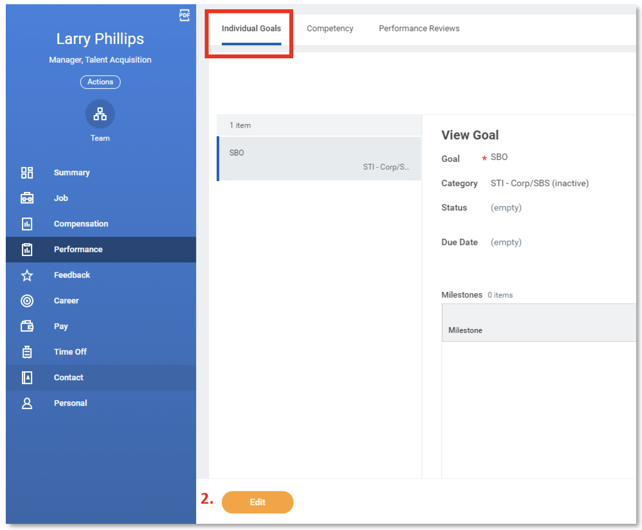642x530 pixels.
Task: Select the Performance clipboard icon
Action: [27, 250]
